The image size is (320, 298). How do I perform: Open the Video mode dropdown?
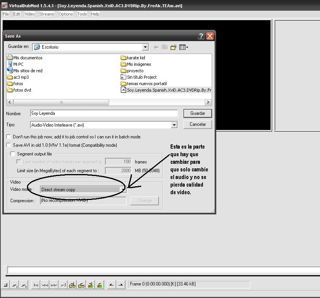[x=123, y=190]
